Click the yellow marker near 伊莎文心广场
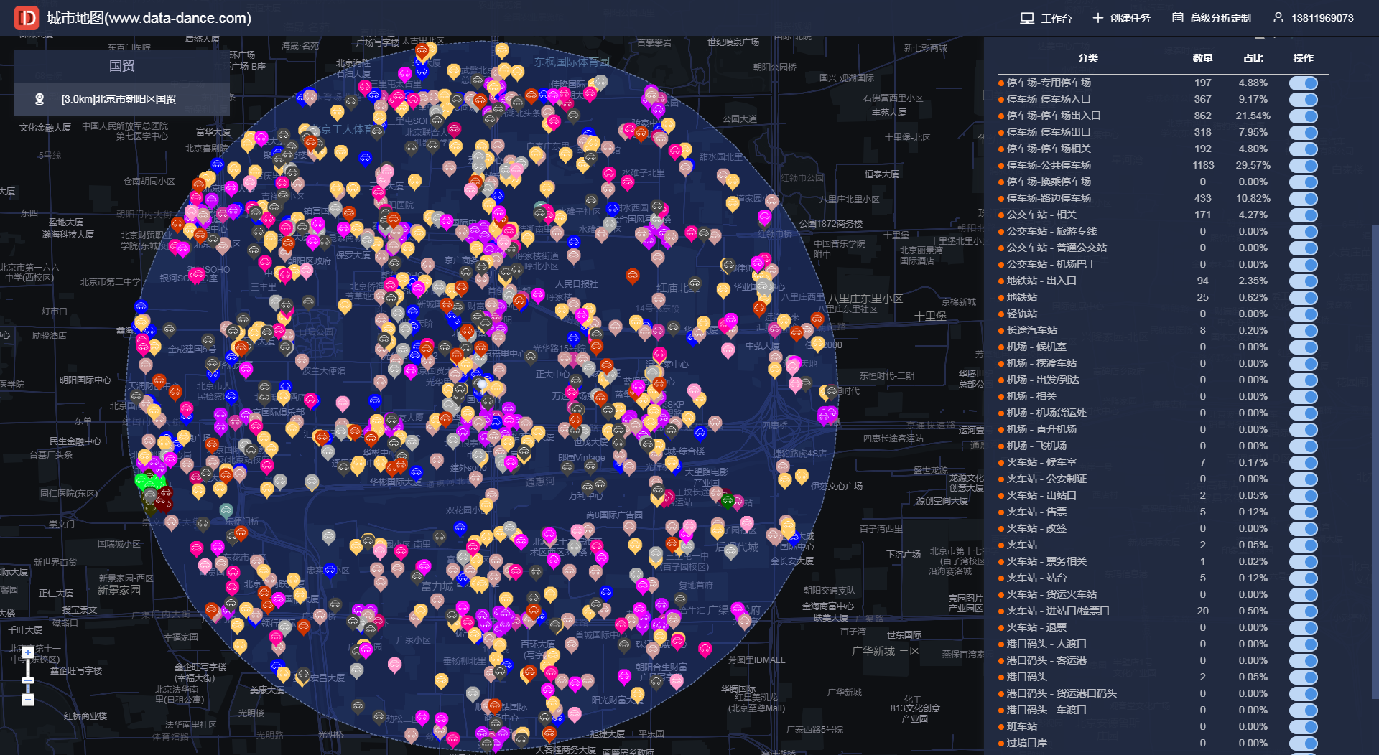 tap(802, 477)
